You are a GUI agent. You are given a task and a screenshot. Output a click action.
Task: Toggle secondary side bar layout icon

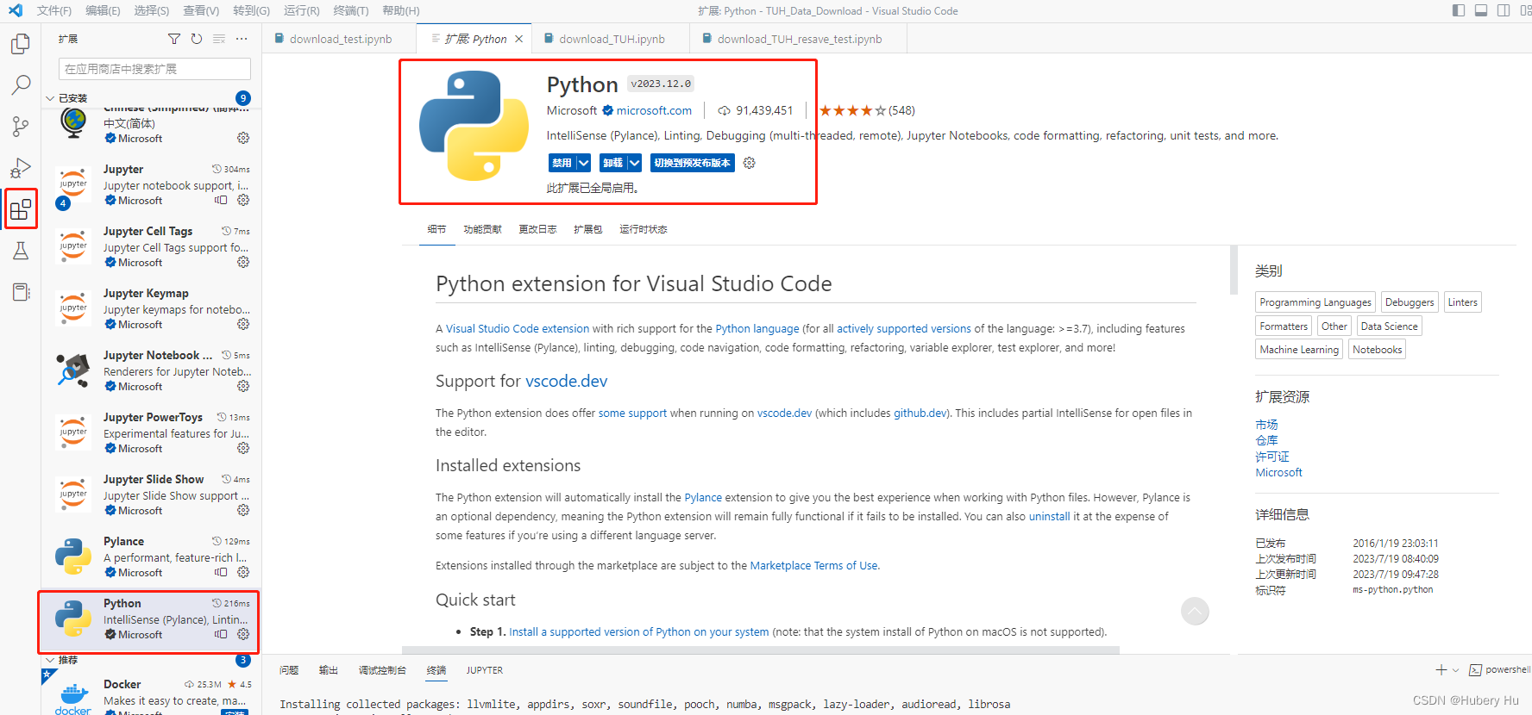(1504, 10)
